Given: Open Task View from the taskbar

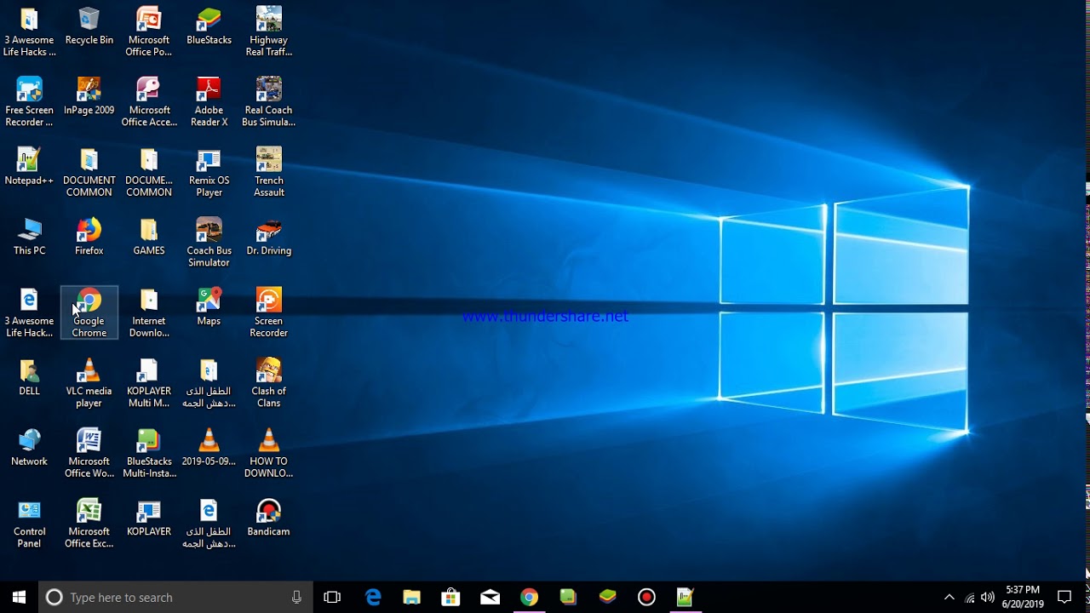Looking at the screenshot, I should point(332,597).
